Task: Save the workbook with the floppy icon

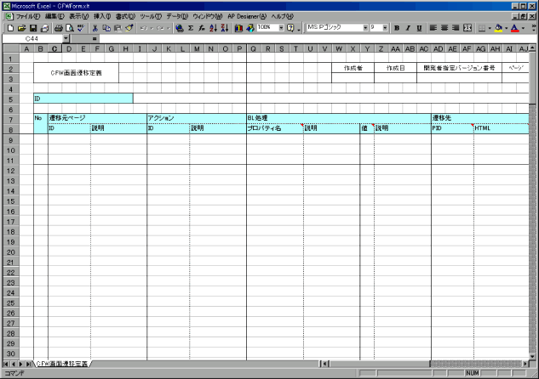Action: tap(33, 28)
